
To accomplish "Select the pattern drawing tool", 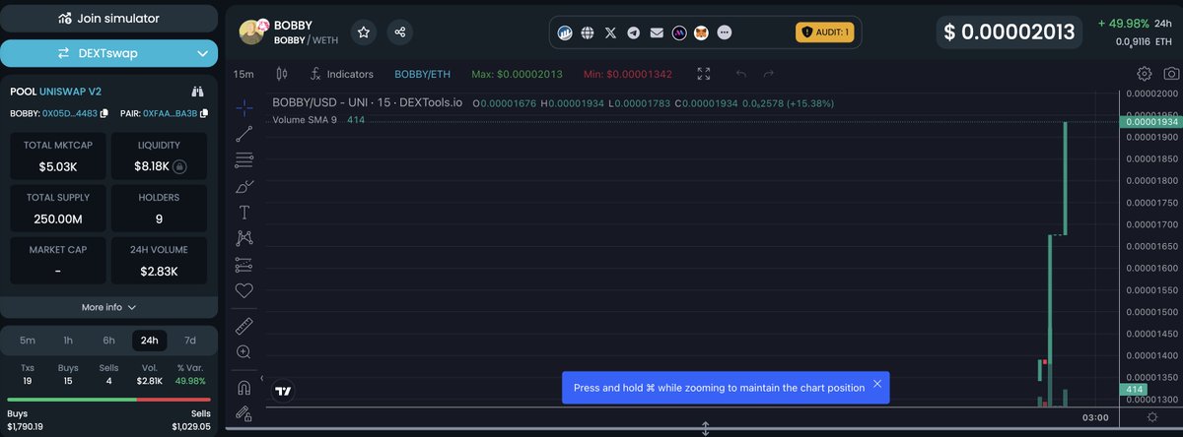I will [x=244, y=238].
